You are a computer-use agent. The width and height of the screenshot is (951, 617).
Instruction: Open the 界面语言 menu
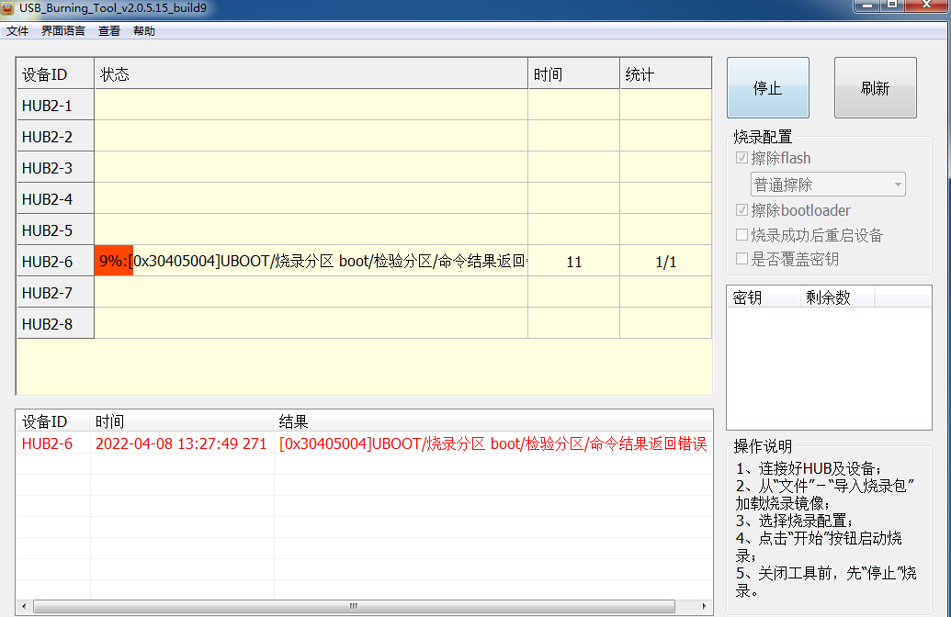tap(63, 31)
